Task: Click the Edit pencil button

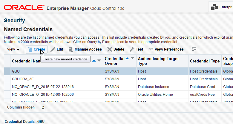Action: 57,49
